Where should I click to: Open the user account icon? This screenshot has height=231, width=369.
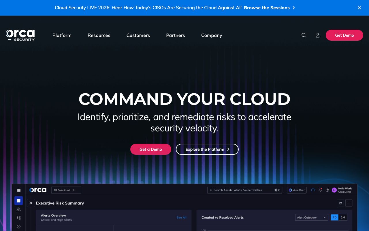[x=317, y=35]
